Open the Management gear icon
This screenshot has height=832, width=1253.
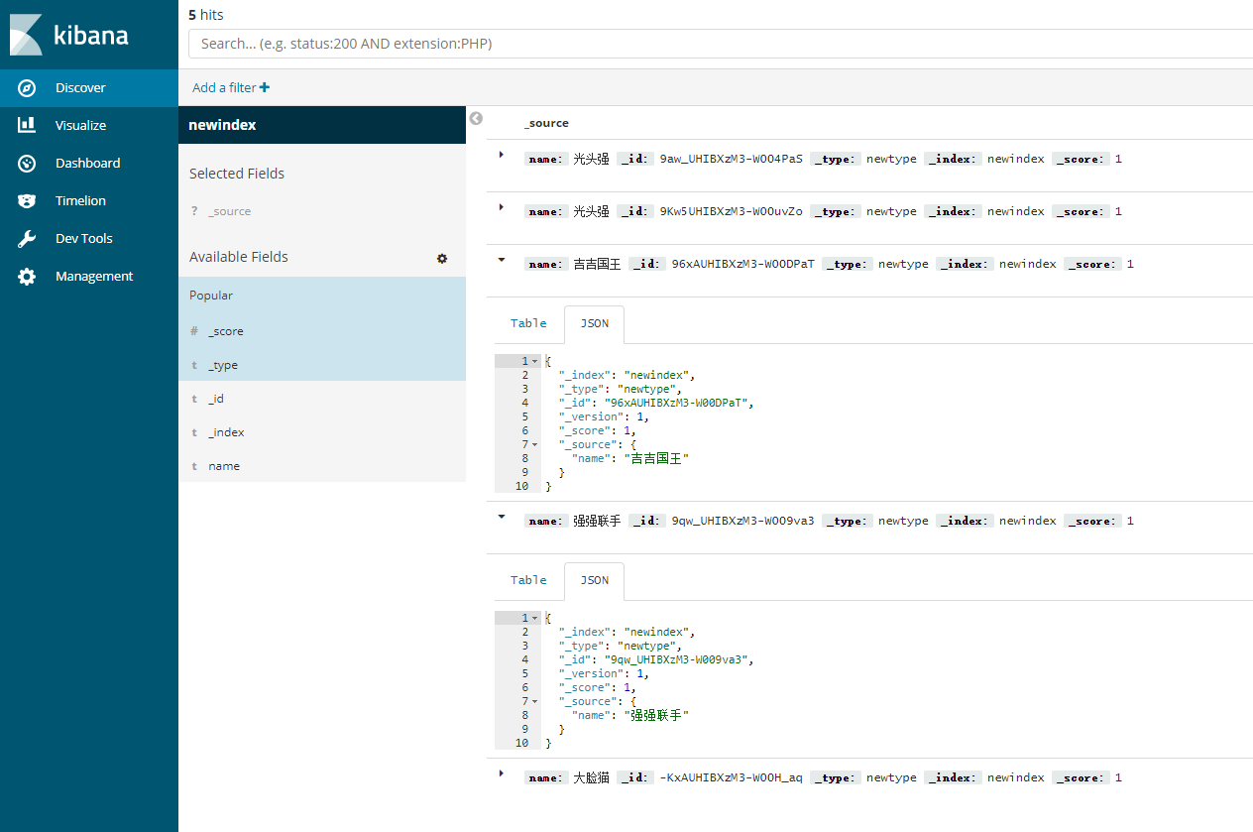pos(28,277)
